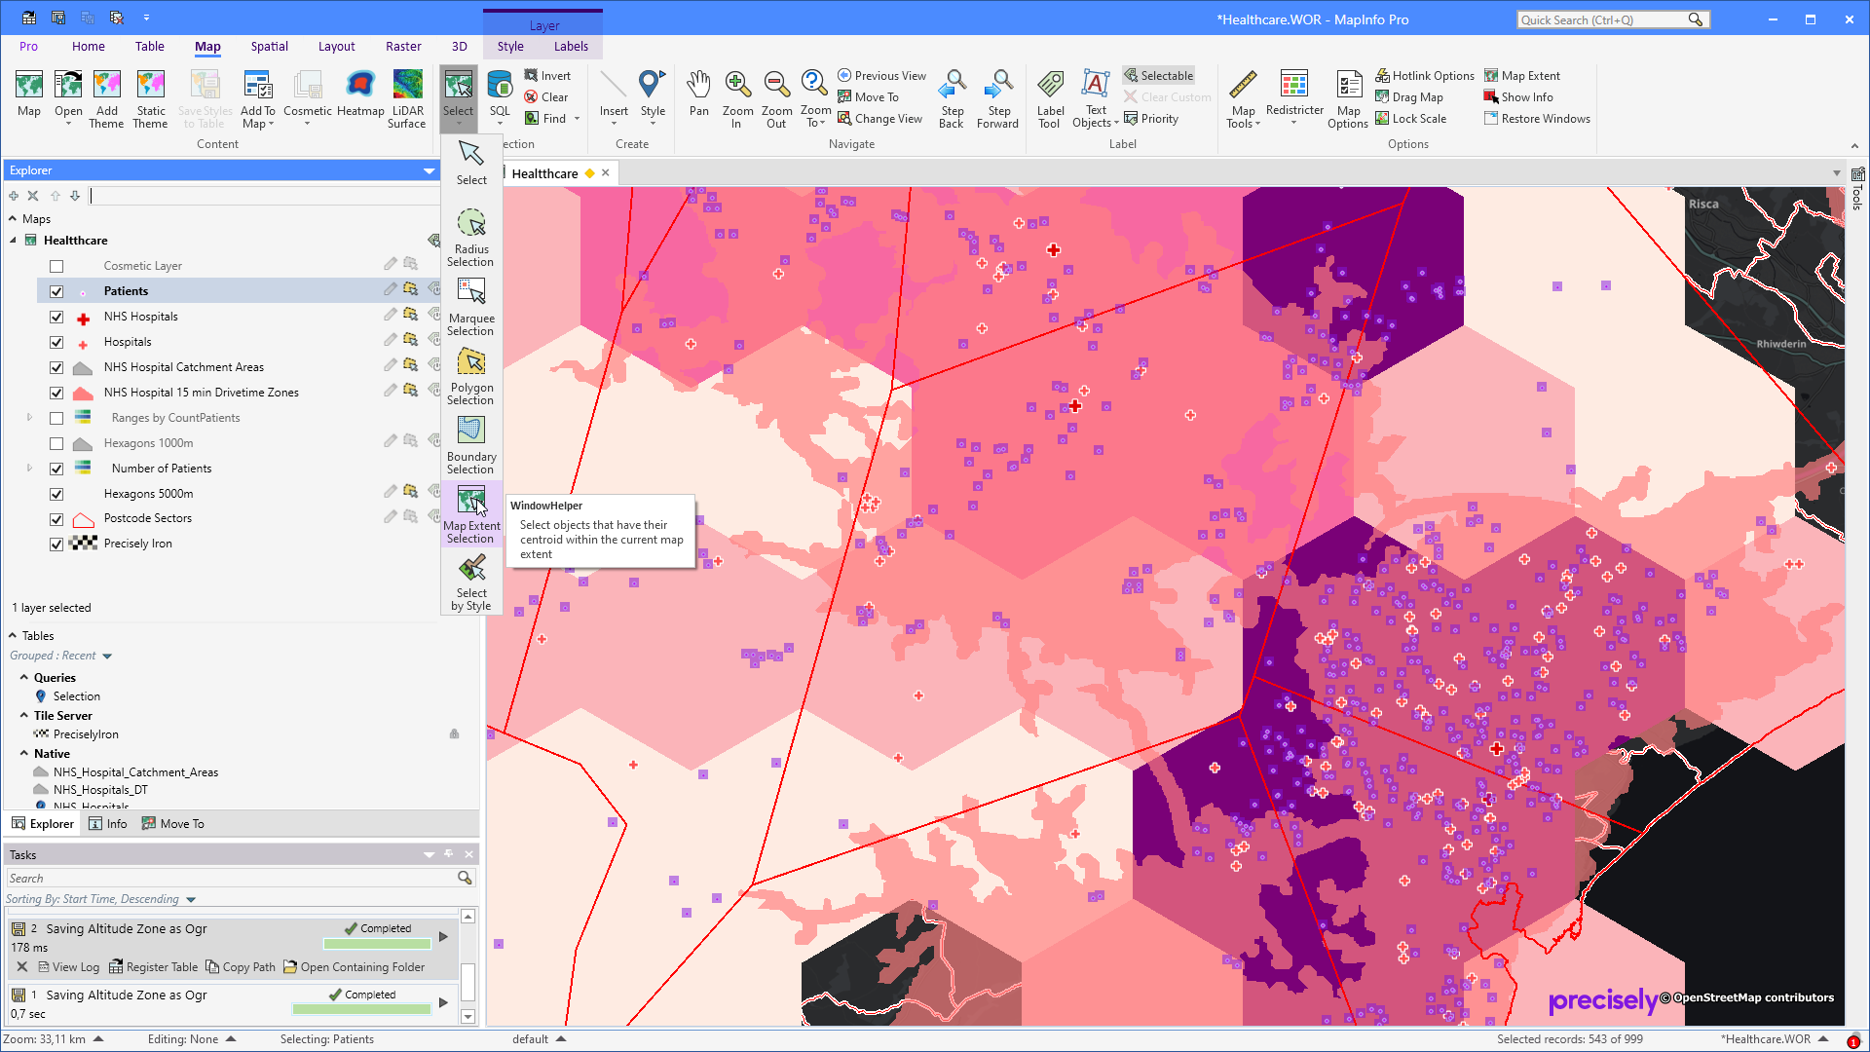The image size is (1870, 1052).
Task: Open the Labels layer tab
Action: [x=571, y=46]
